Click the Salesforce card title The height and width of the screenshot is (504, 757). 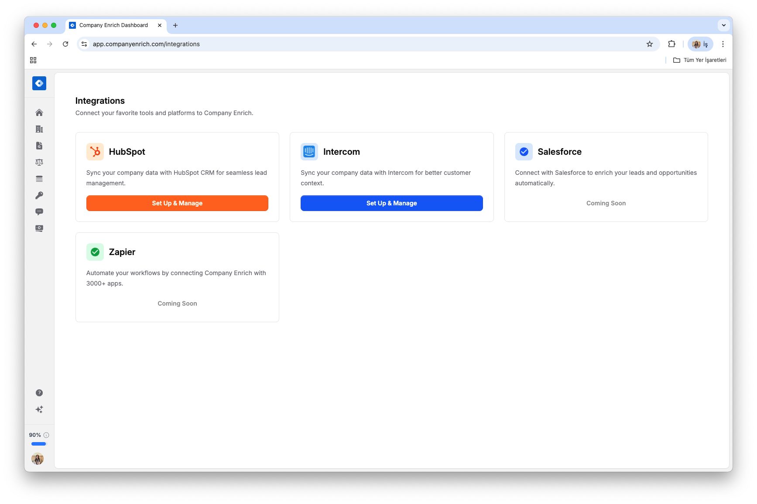tap(560, 152)
